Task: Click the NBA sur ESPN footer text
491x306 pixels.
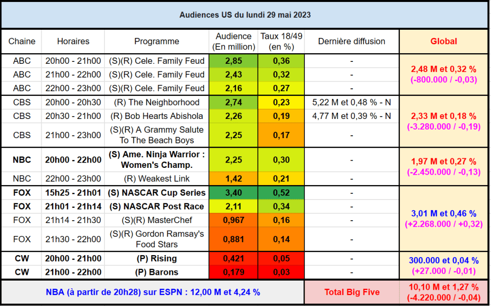Action: [x=153, y=292]
